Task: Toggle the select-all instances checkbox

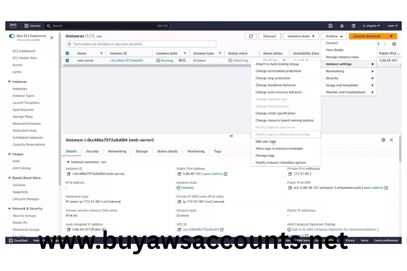Action: (67, 53)
